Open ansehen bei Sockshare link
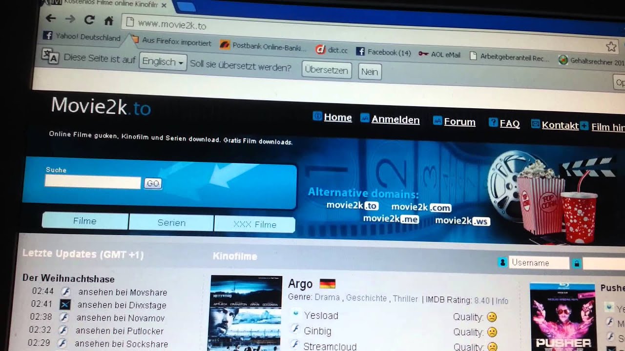The height and width of the screenshot is (351, 625). coord(121,344)
